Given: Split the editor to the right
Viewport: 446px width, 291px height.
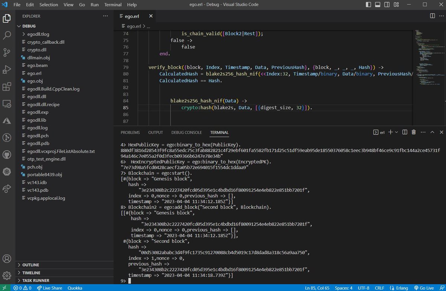Looking at the screenshot, I should pos(432,16).
